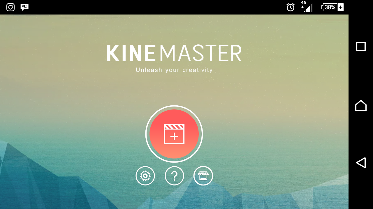Open recent apps with the square button

pos(361,46)
